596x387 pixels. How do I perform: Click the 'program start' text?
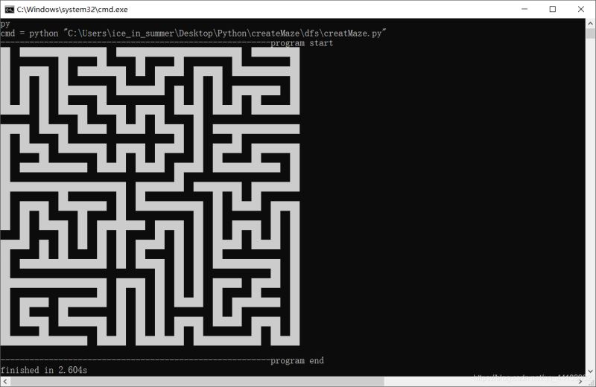tap(302, 43)
